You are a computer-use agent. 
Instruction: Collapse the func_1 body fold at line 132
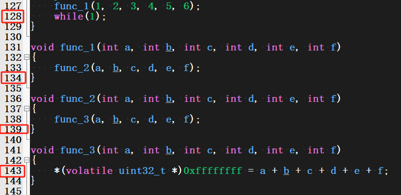(26, 57)
